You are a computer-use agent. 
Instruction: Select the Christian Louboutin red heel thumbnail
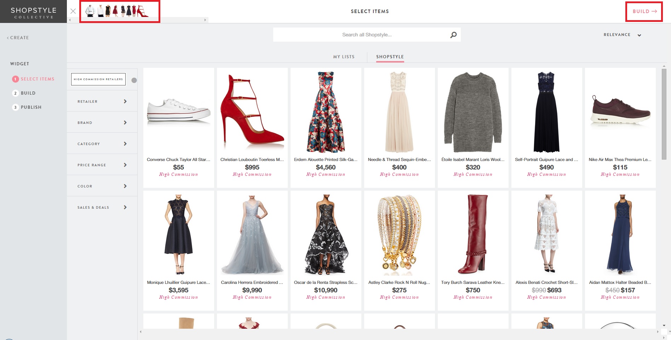click(252, 112)
